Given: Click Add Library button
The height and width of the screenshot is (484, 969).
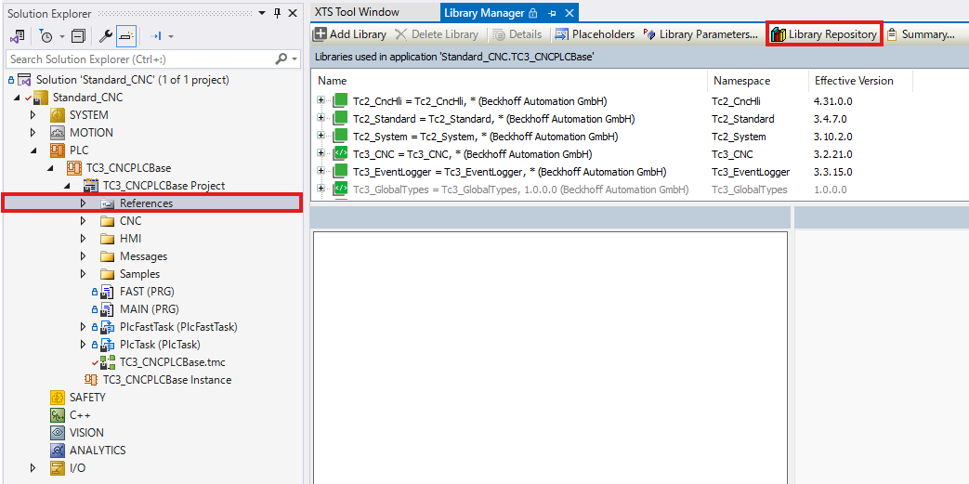Looking at the screenshot, I should [x=349, y=34].
